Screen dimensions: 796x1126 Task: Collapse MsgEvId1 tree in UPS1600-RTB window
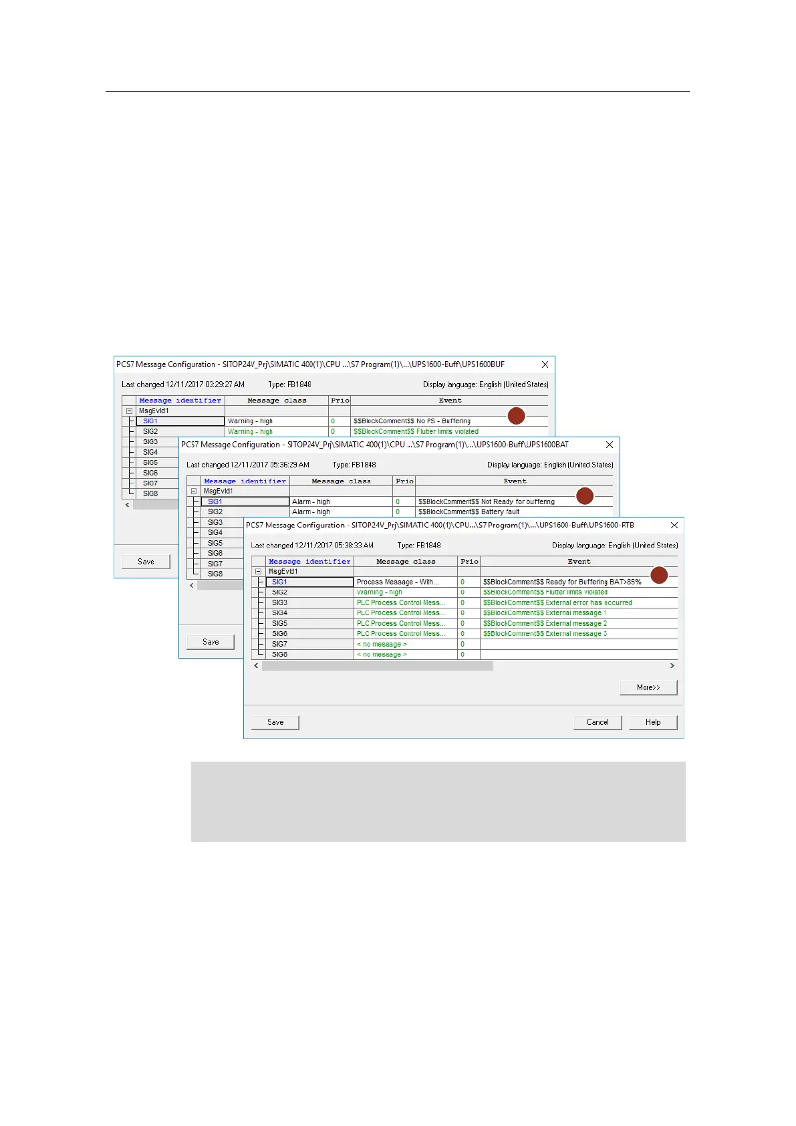click(x=259, y=572)
